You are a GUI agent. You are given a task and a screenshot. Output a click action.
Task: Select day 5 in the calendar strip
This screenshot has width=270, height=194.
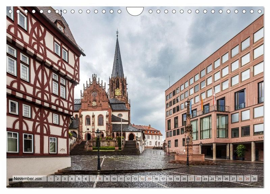[79, 179]
